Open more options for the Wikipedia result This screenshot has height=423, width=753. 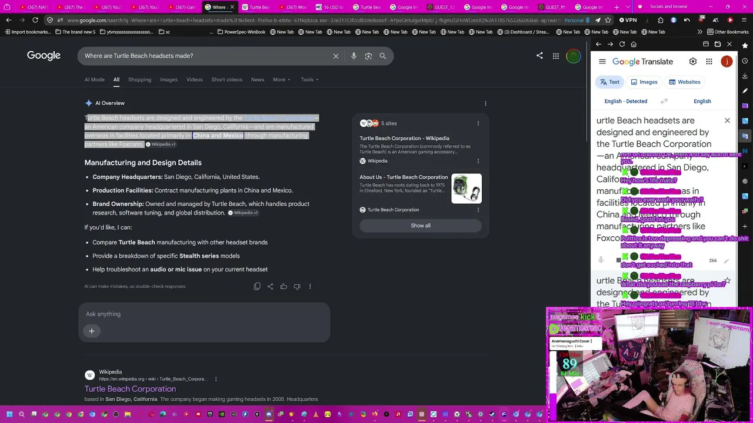(216, 379)
